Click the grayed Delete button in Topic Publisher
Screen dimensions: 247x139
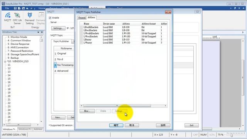(x=103, y=111)
